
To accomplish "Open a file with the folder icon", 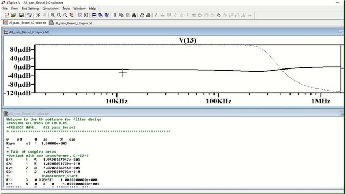I will point(13,15).
